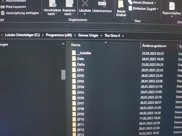Click date 16.03.2023 18:42 of EP13

149,133
